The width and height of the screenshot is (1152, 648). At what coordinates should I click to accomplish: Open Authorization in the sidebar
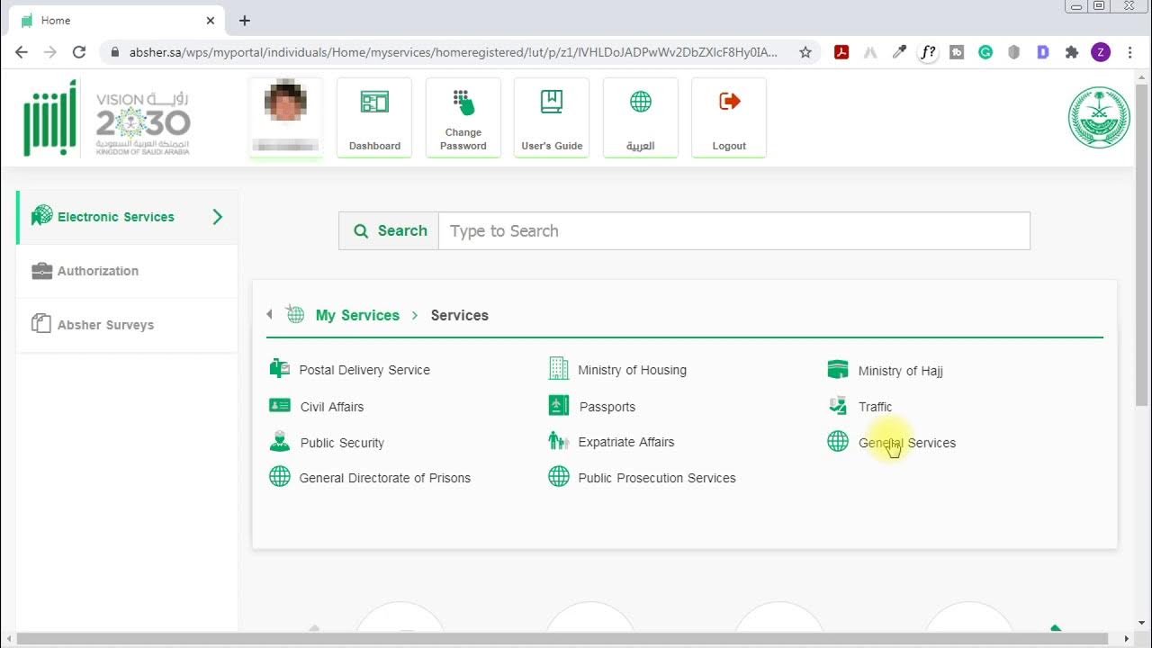coord(128,271)
